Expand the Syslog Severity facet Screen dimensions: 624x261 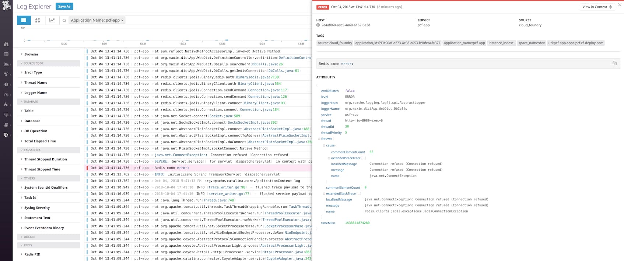(x=48, y=207)
